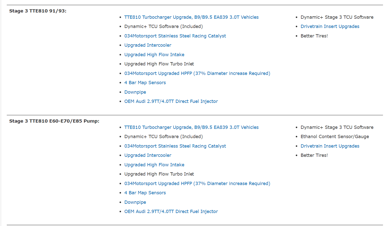This screenshot has width=386, height=226.
Task: Click 'Upgraded High Flow Turbo Inlet' in 91/93 section
Action: click(159, 64)
